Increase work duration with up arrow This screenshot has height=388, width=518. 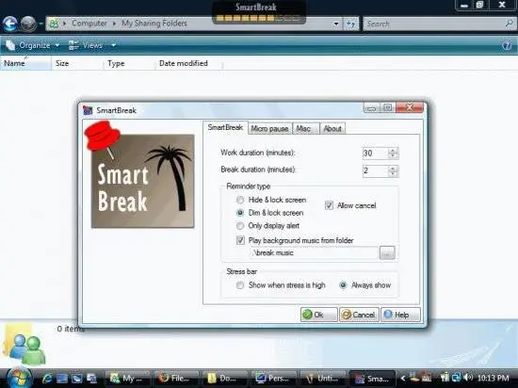pos(393,151)
